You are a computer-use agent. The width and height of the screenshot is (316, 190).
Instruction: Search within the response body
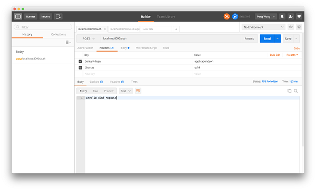click(295, 91)
